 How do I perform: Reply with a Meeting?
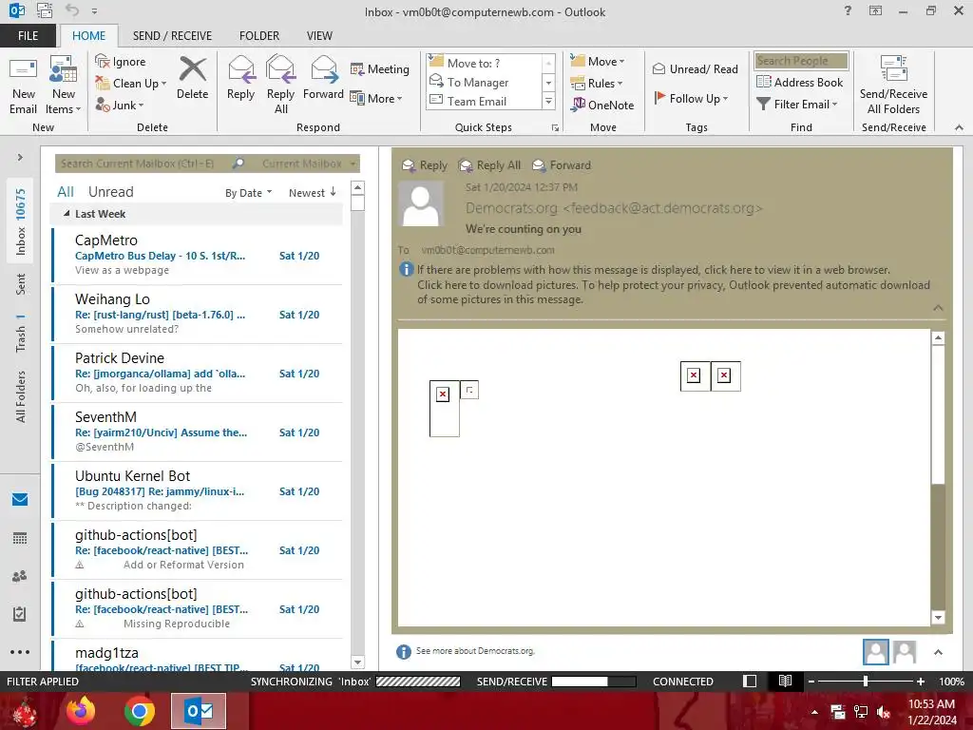(380, 68)
